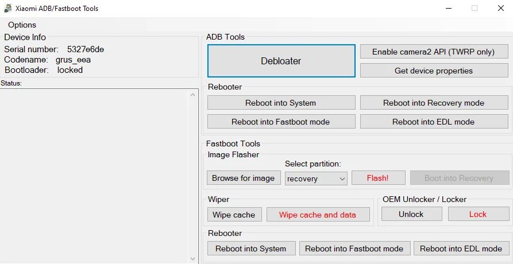The height and width of the screenshot is (264, 513).
Task: Reboot into Recovery mode
Action: tap(434, 103)
